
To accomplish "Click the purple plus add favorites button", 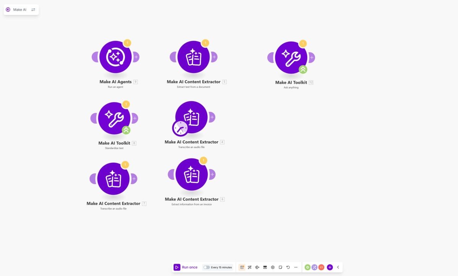I will pos(330,267).
